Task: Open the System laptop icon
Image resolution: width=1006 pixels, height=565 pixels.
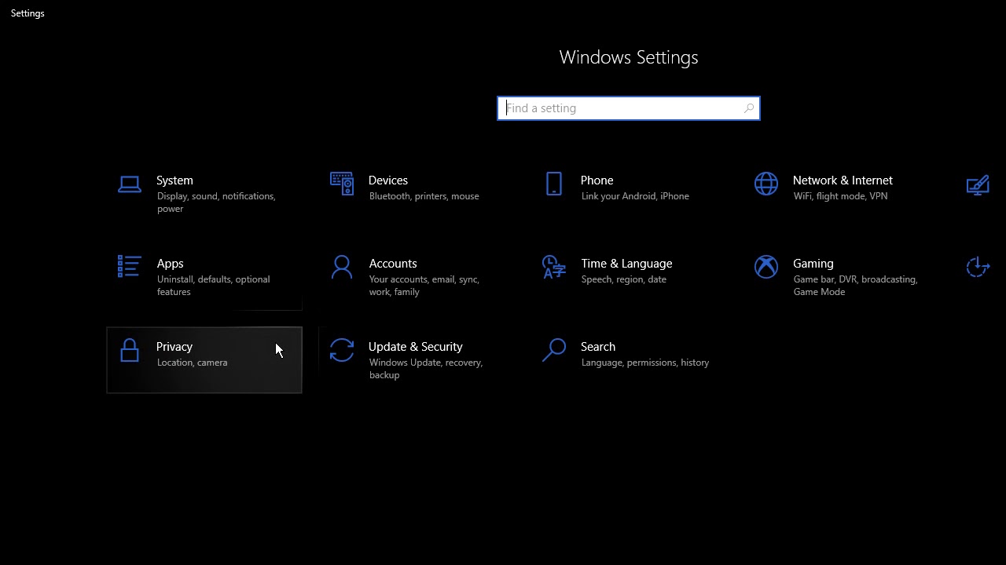Action: tap(130, 184)
